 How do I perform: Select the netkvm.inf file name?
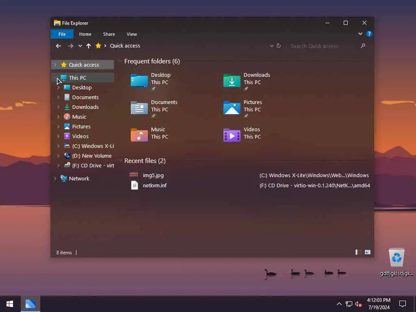(155, 185)
